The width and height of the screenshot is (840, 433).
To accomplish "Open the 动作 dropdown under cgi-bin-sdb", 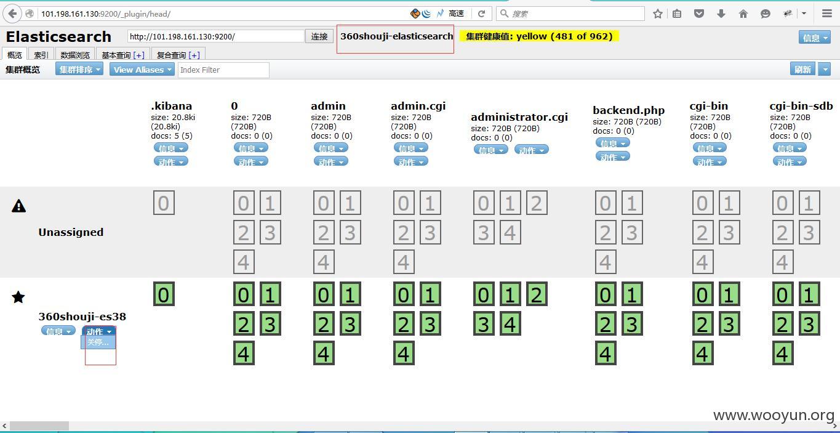I will click(790, 161).
